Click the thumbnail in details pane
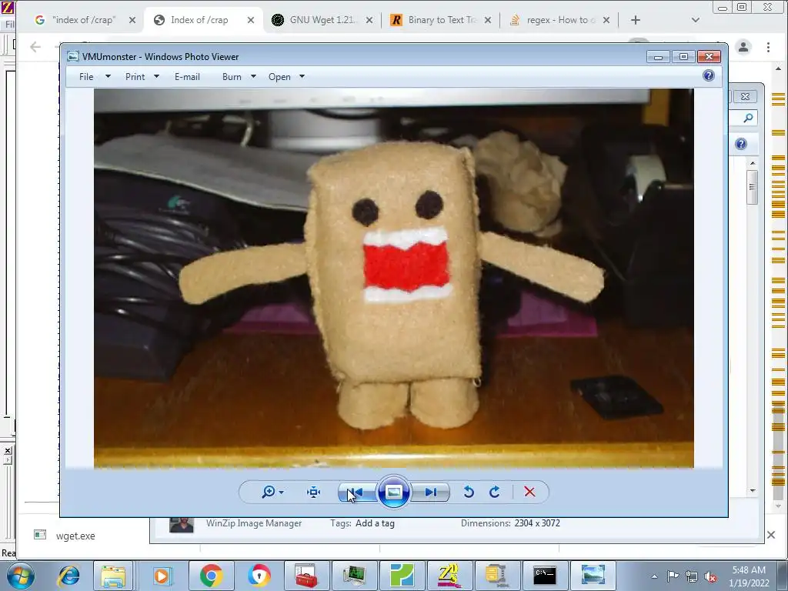The height and width of the screenshot is (591, 788). tap(182, 524)
